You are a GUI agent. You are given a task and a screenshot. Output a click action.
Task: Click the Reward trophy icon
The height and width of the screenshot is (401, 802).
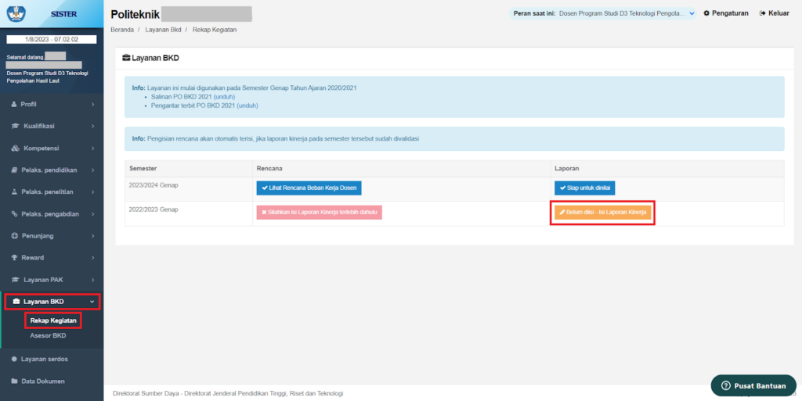point(15,257)
